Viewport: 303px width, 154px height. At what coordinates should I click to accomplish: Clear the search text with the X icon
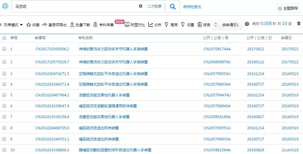tap(140, 6)
